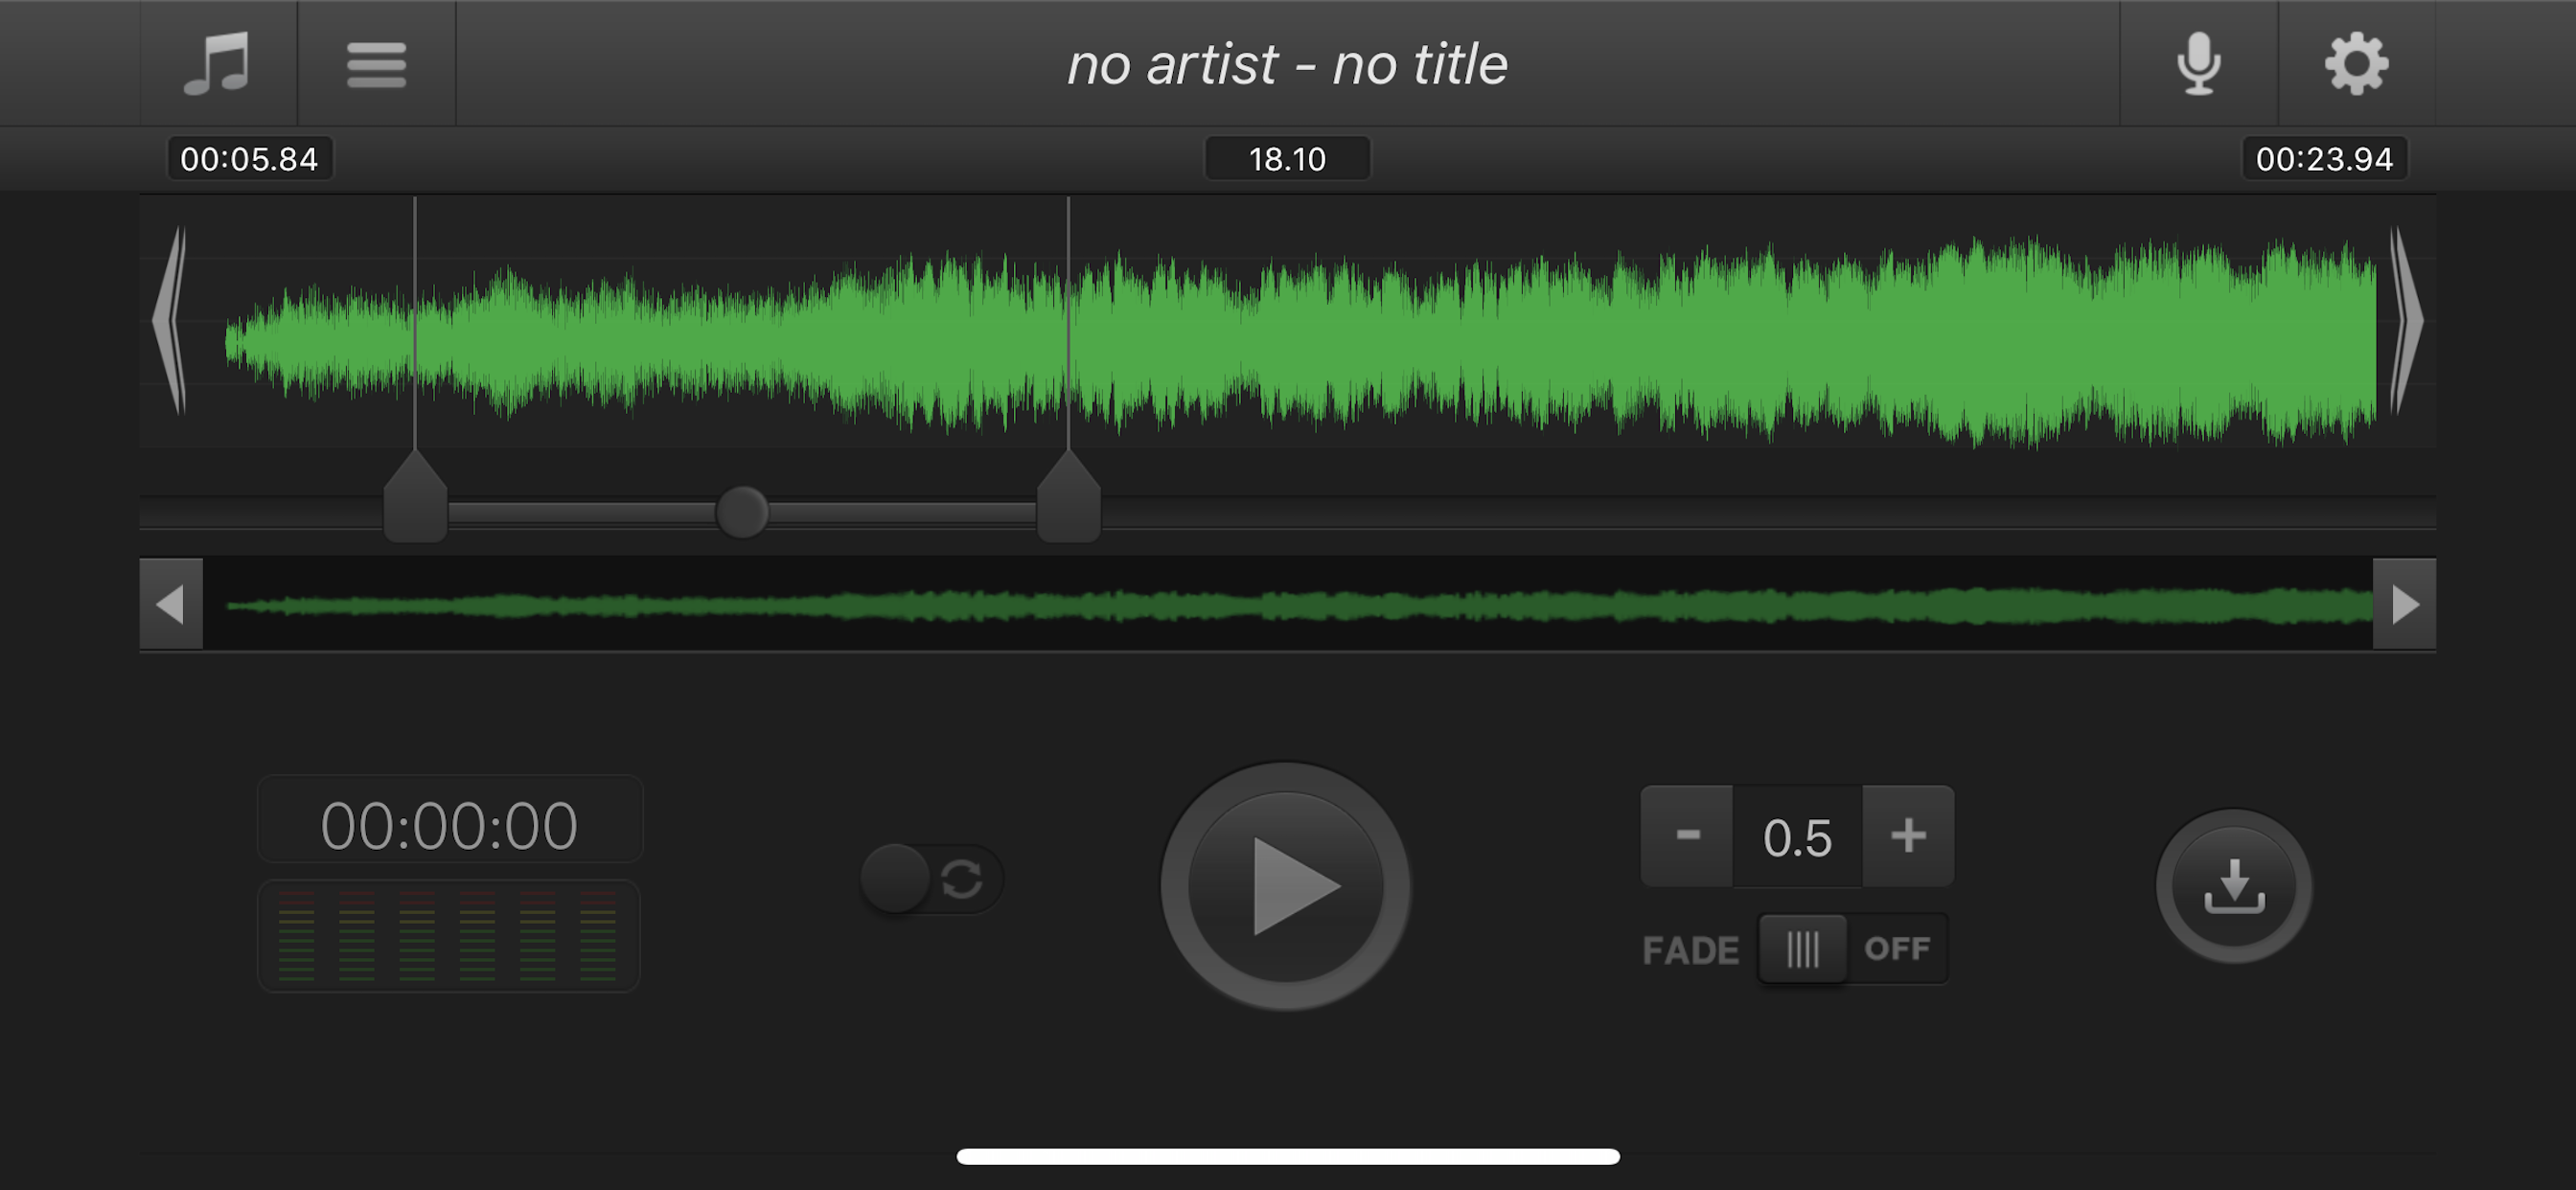Open the music library note icon
Viewport: 2576px width, 1190px height.
coord(218,63)
